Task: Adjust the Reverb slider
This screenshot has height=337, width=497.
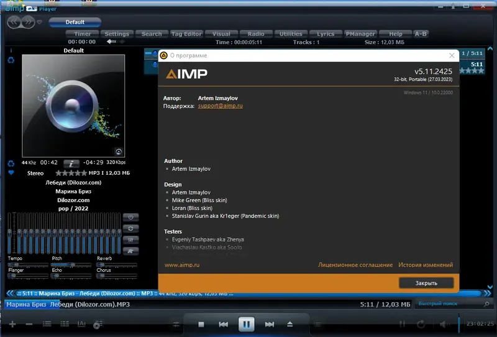Action: coord(117,265)
